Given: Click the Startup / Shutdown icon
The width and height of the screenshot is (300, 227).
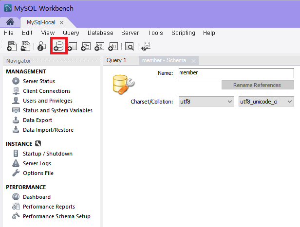Looking at the screenshot, I should pyautogui.click(x=16, y=153).
